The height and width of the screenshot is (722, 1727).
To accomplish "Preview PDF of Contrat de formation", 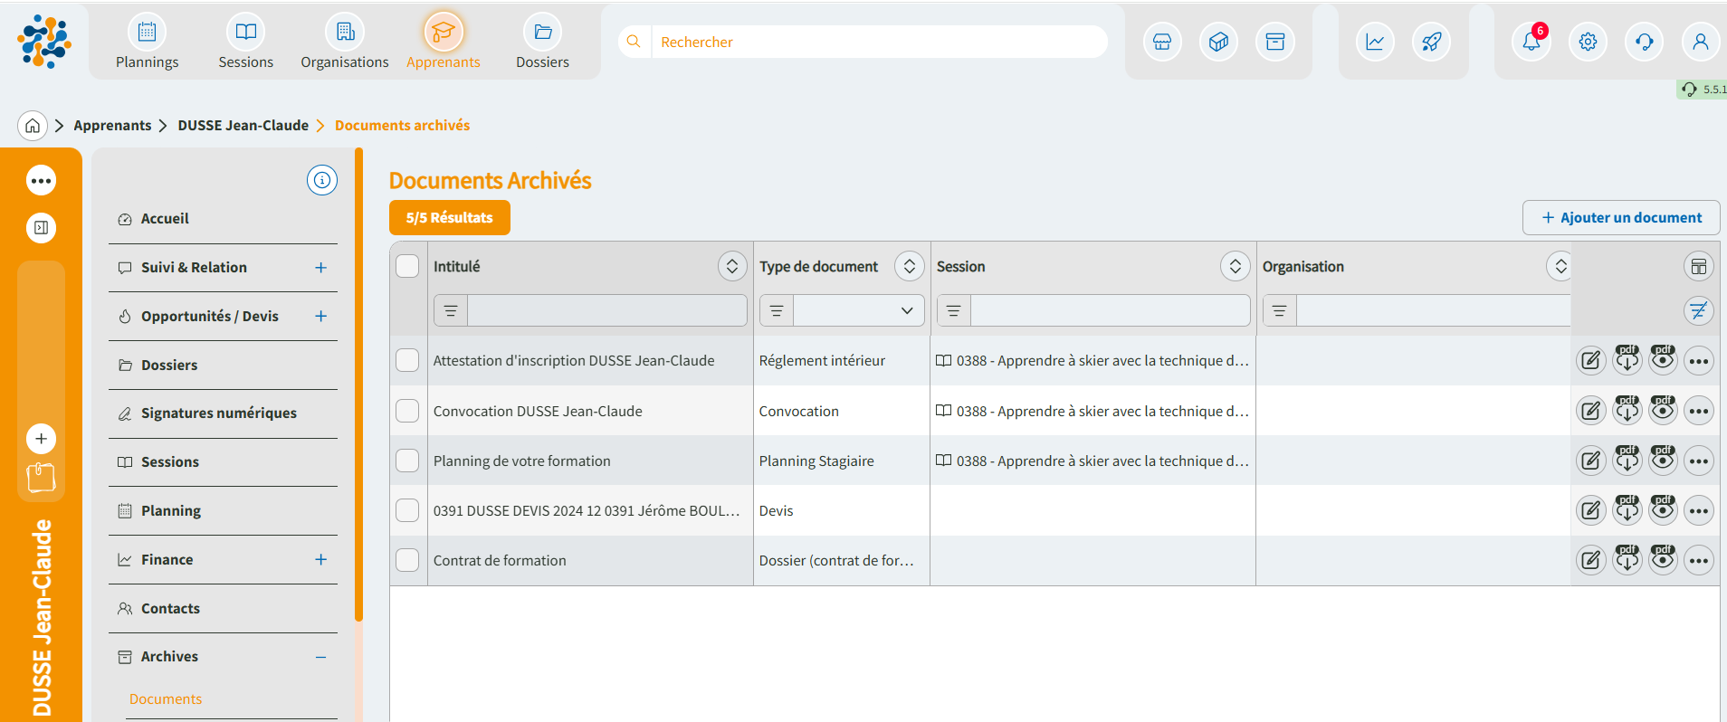I will (1663, 560).
